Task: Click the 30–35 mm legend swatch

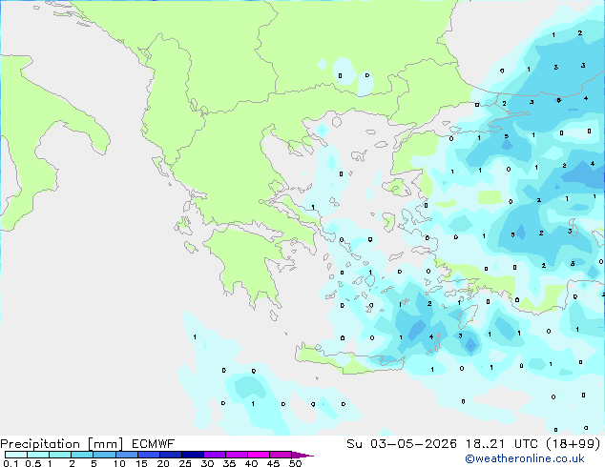Action: (214, 455)
